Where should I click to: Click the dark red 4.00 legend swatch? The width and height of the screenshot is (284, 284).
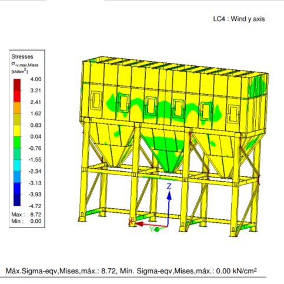coord(17,85)
